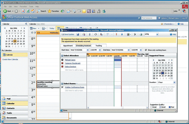Click the yellow note icon in browser toolbar
The image size is (189, 124).
84,11
